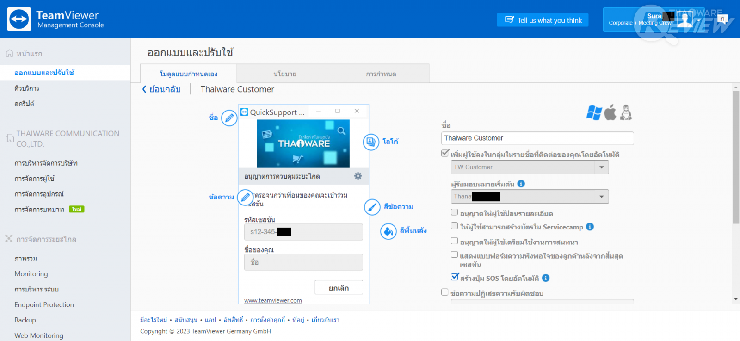Click the user avatar in the header
The image size is (740, 341).
[x=685, y=19]
